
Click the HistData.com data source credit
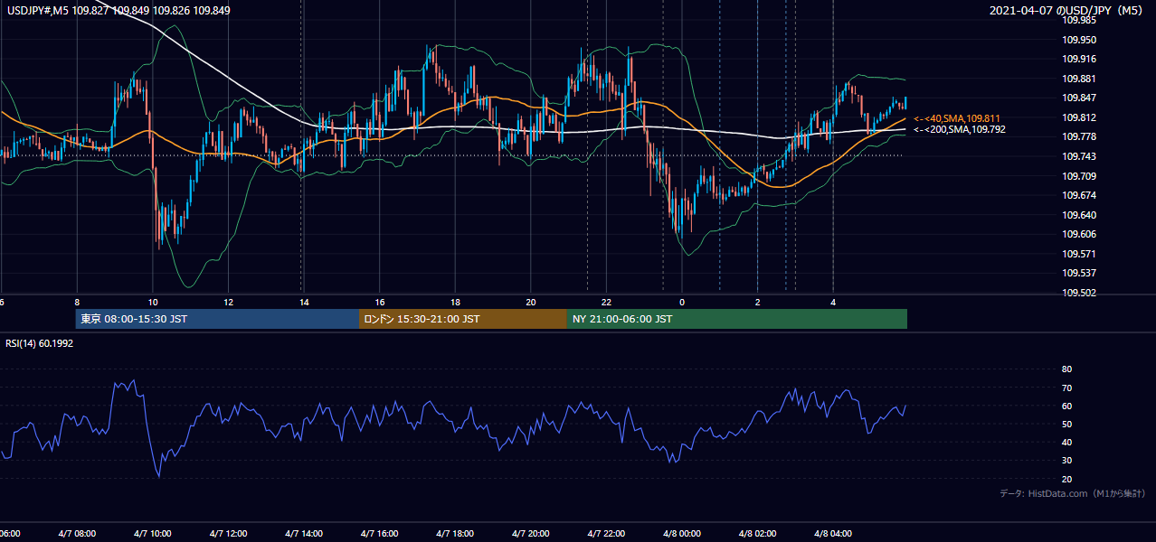click(1072, 493)
